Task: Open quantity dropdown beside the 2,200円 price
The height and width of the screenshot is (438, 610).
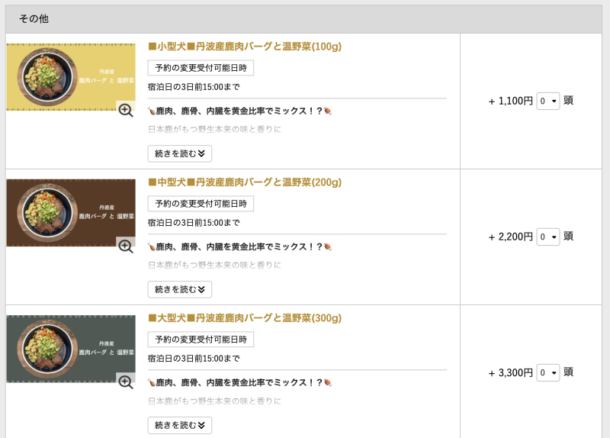Action: (x=547, y=237)
